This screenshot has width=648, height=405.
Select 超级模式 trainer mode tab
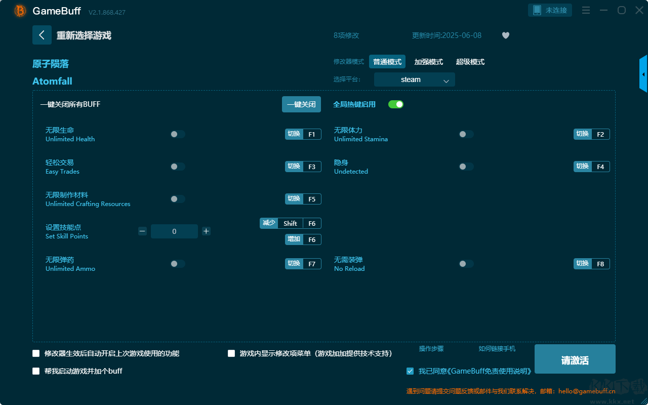pyautogui.click(x=470, y=62)
